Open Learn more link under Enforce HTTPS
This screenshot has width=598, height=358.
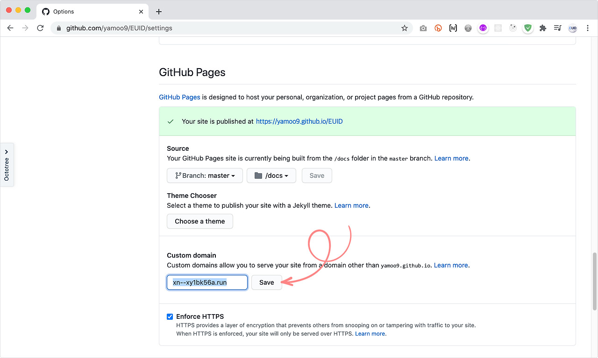coord(370,334)
